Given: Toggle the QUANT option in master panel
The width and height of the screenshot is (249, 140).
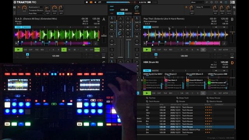Looking at the screenshot, I should click(112, 10).
